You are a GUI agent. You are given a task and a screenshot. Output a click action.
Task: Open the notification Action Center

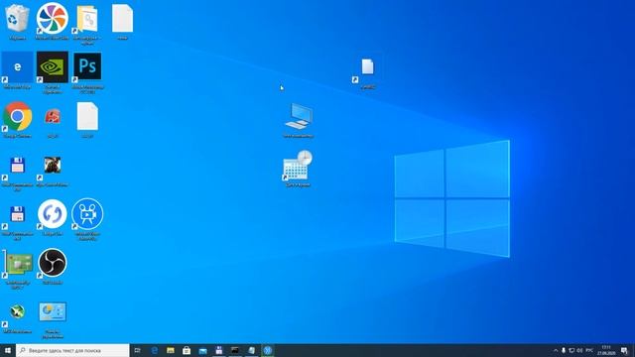point(624,350)
